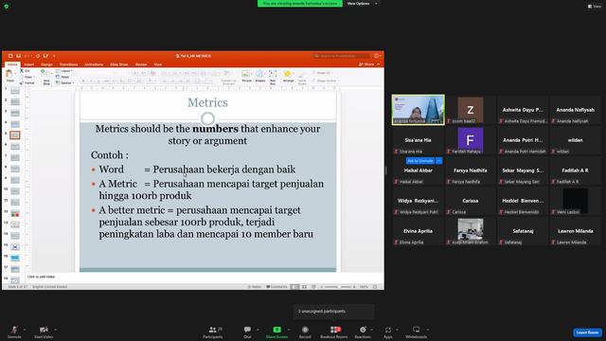The image size is (606, 341).
Task: Expand share options arrow beside Share Screen
Action: click(288, 330)
